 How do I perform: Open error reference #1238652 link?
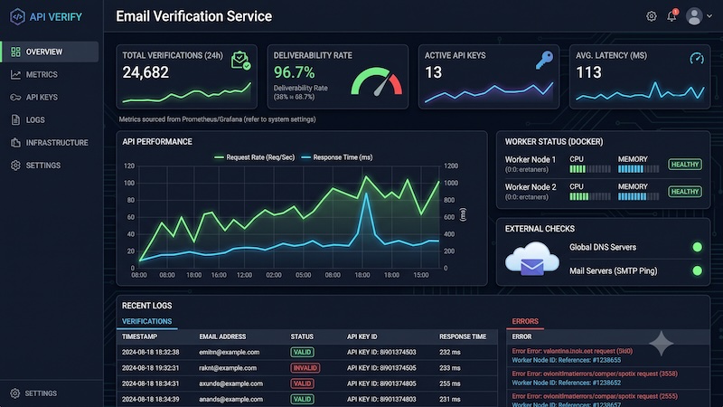point(567,383)
